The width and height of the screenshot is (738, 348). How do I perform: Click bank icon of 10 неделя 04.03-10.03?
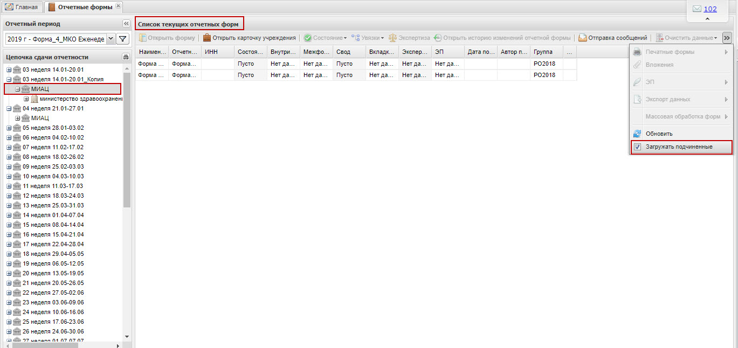17,176
